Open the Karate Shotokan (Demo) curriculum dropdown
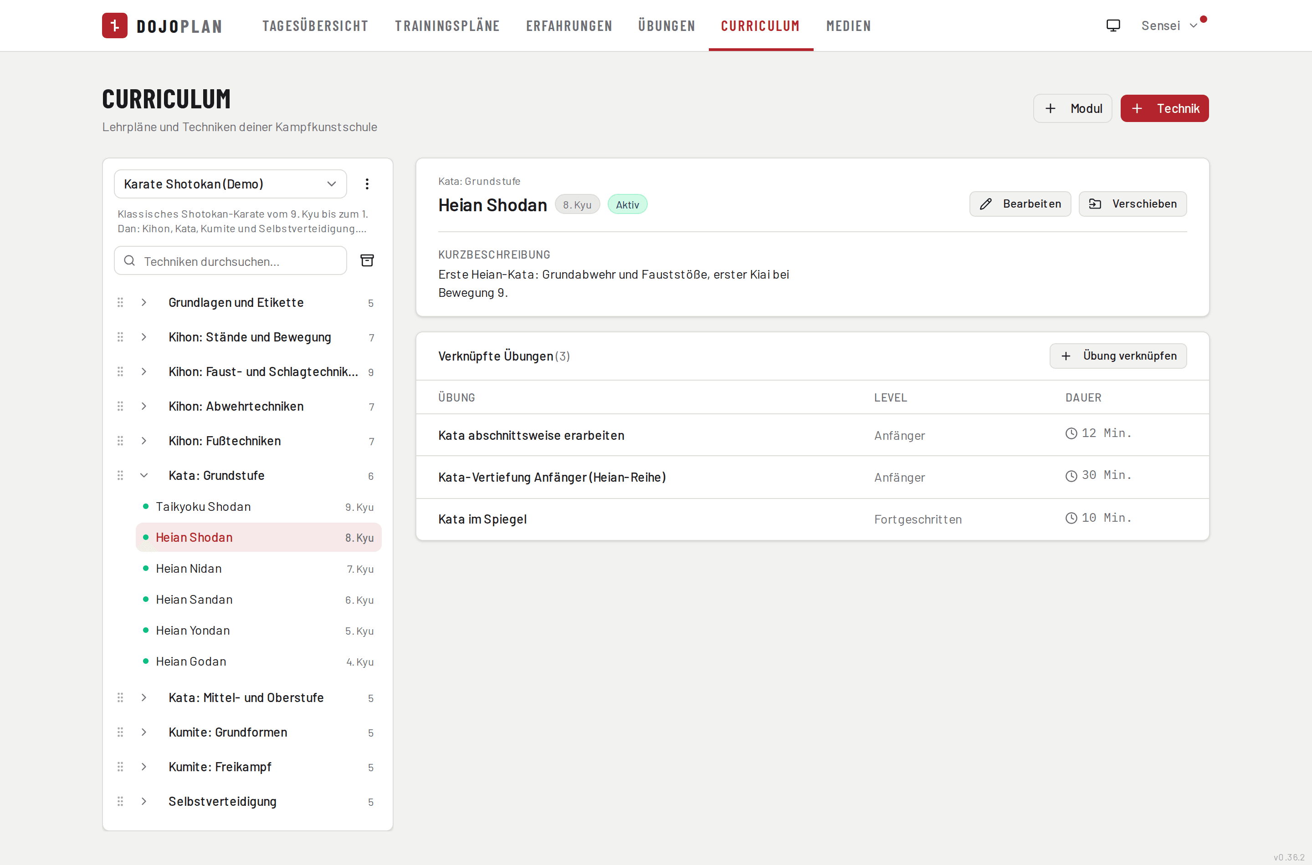Viewport: 1312px width, 865px height. 230,184
